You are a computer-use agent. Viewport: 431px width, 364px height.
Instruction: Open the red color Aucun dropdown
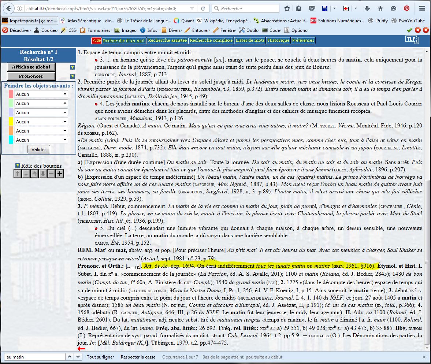point(41,94)
